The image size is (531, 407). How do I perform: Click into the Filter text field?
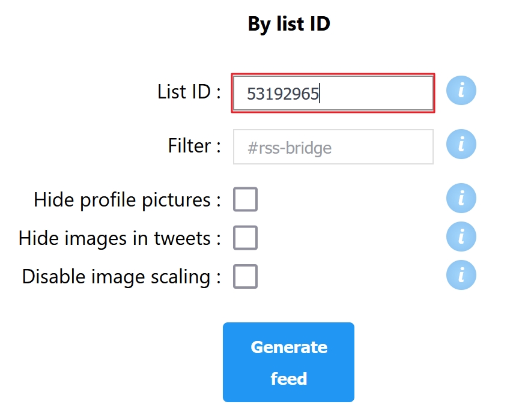[333, 147]
